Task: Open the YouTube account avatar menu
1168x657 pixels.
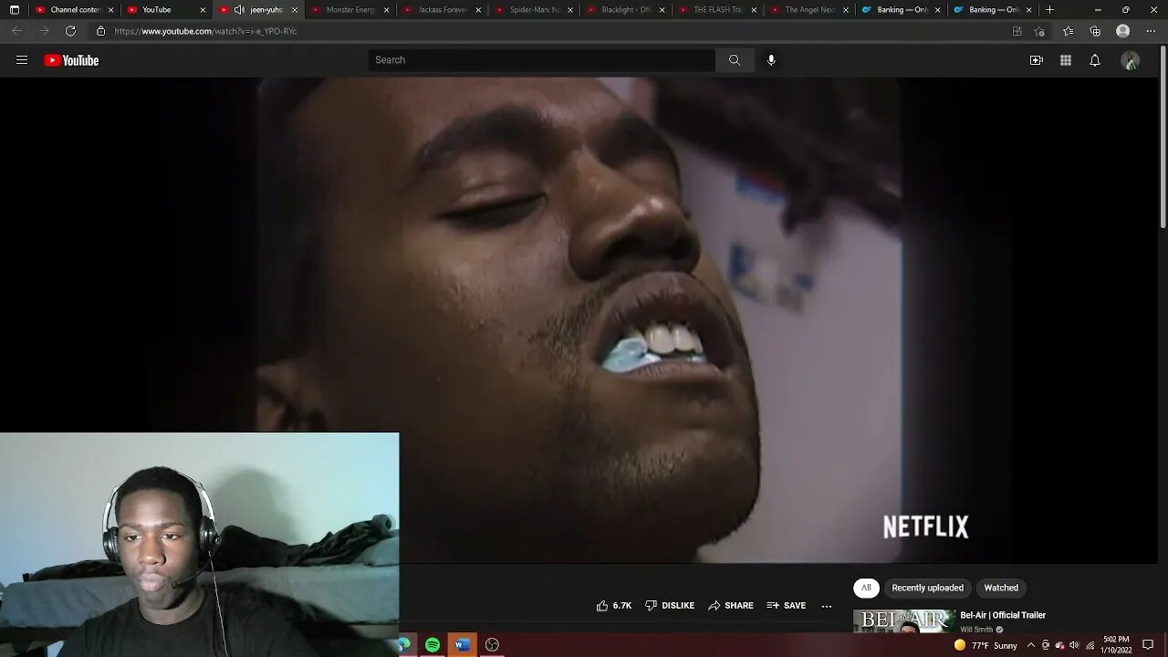Action: [x=1131, y=60]
